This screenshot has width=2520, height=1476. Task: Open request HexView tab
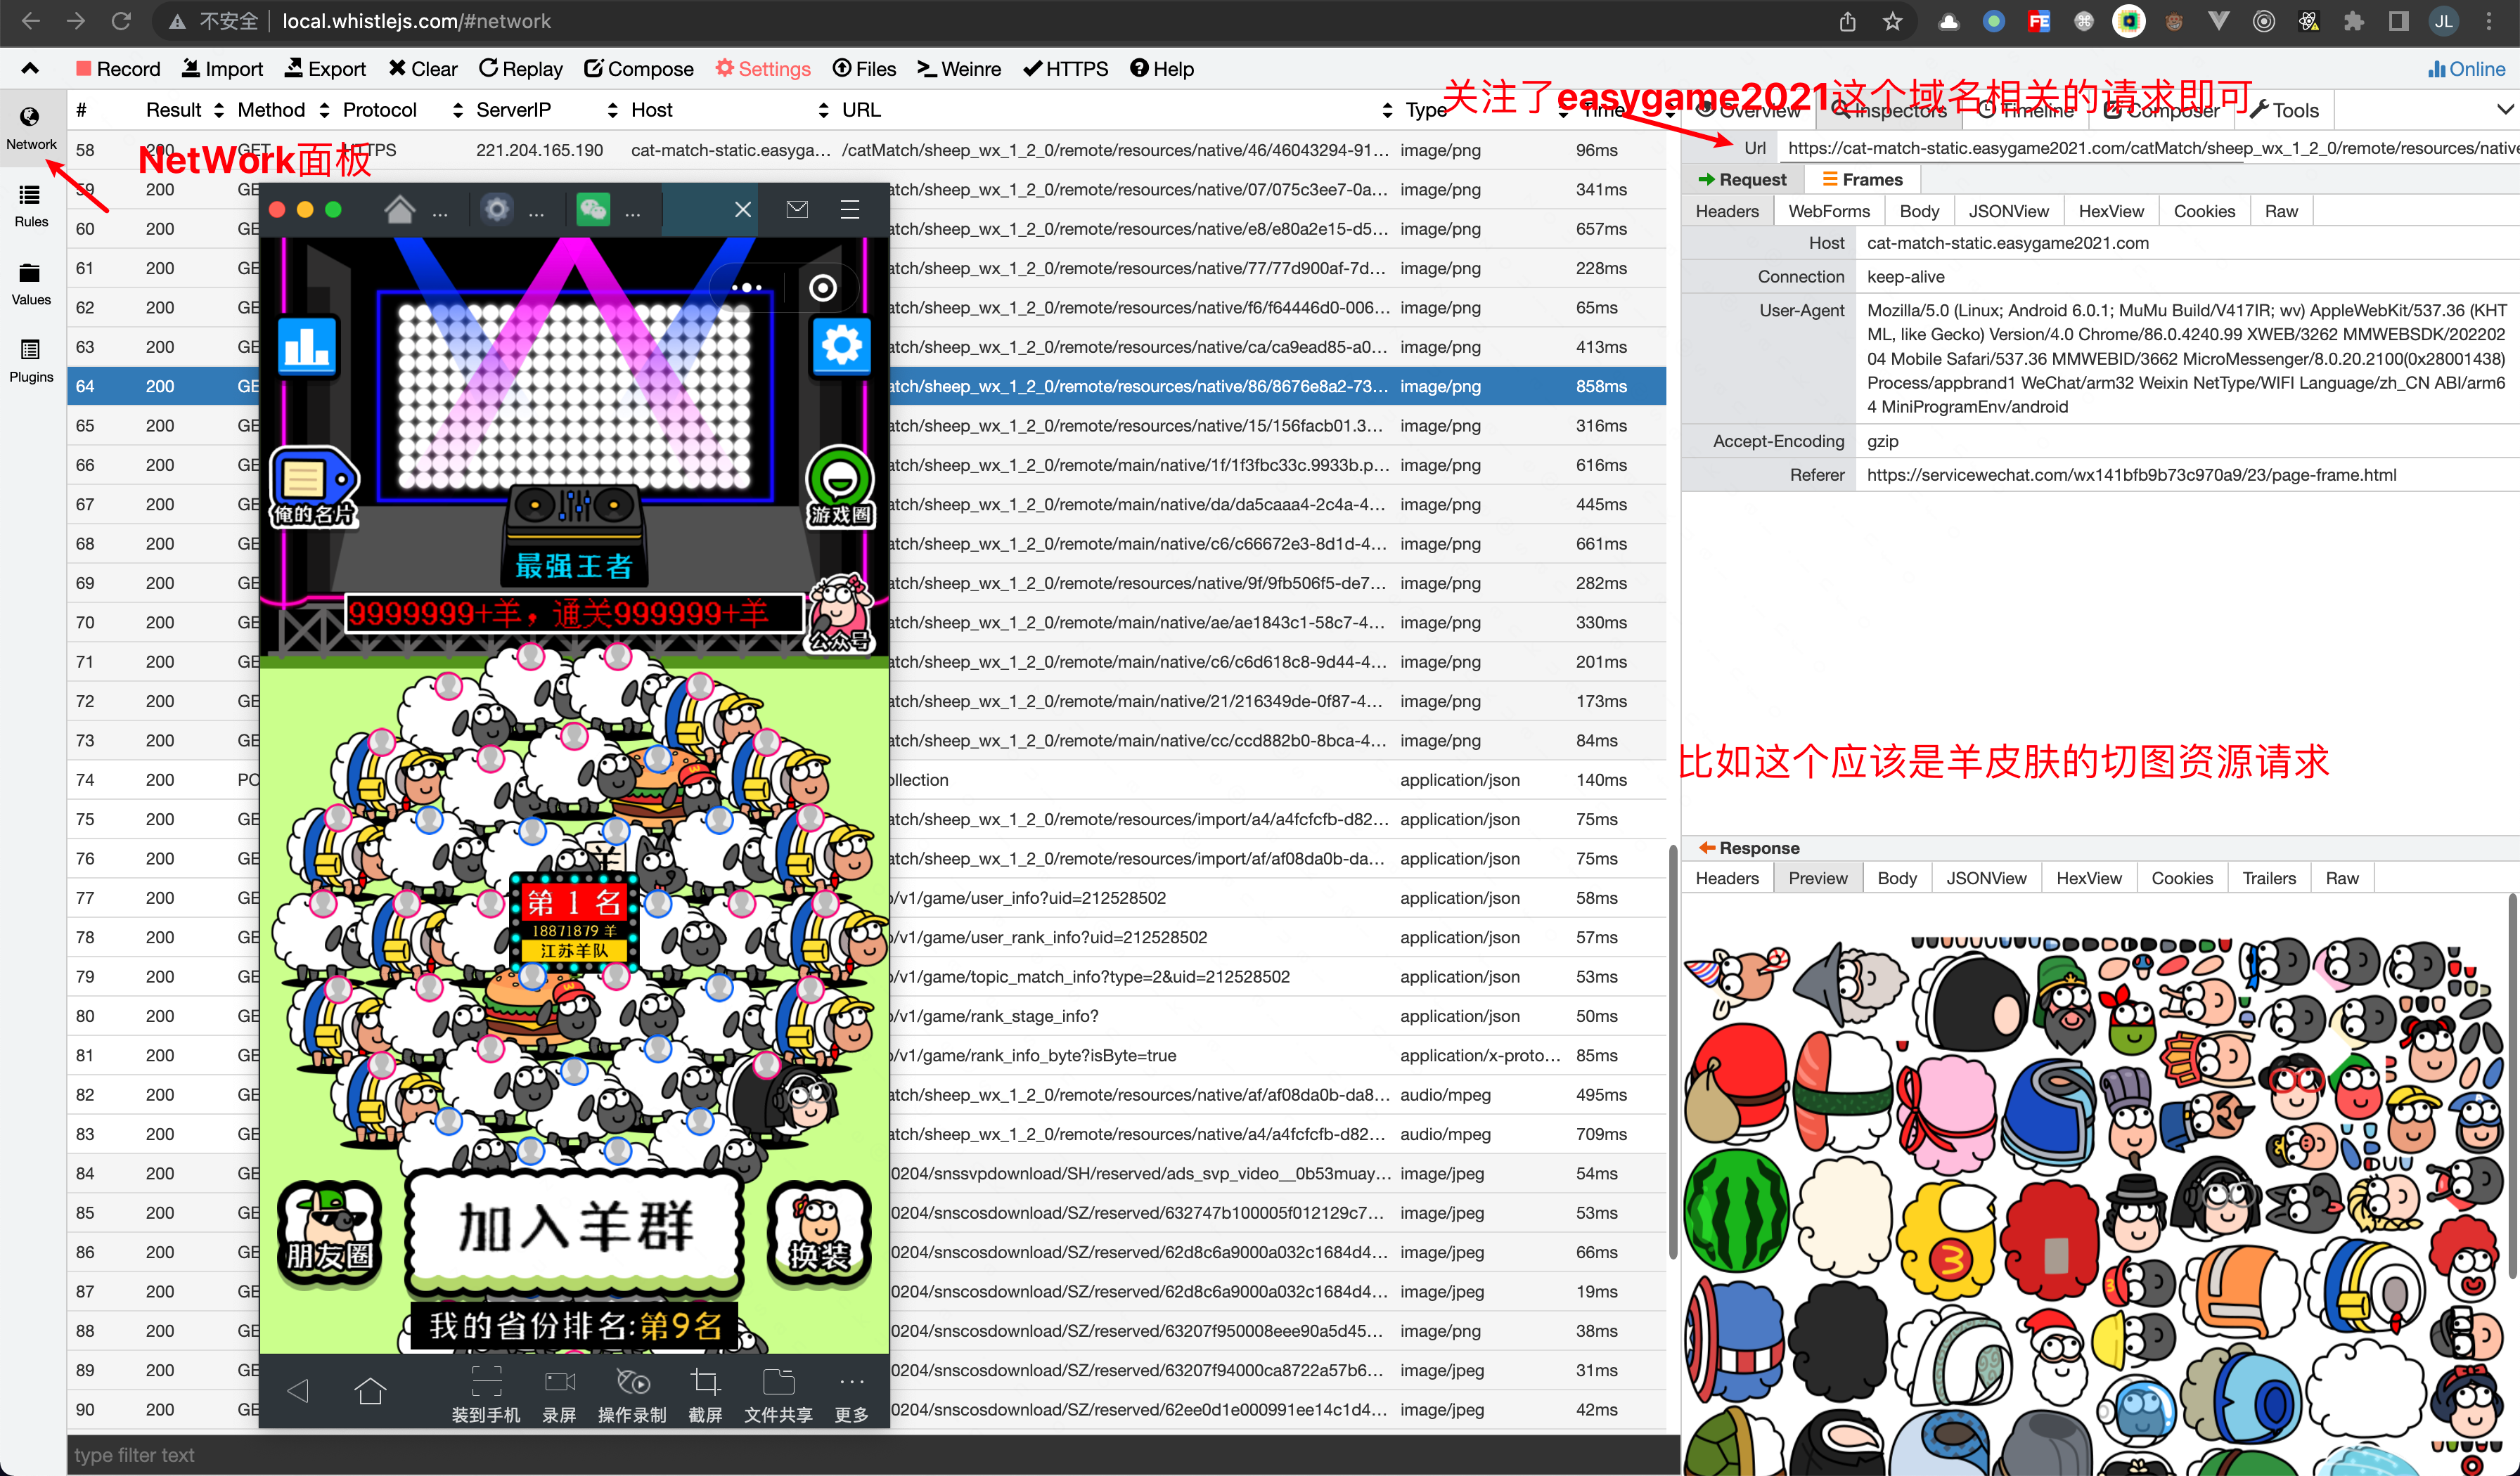point(2110,211)
